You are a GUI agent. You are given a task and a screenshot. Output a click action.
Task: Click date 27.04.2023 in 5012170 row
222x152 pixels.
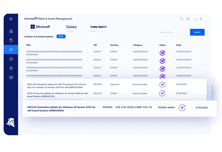181,93
